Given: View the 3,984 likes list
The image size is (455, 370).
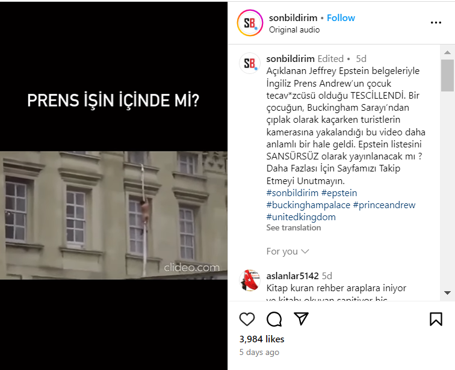Looking at the screenshot, I should coord(262,339).
